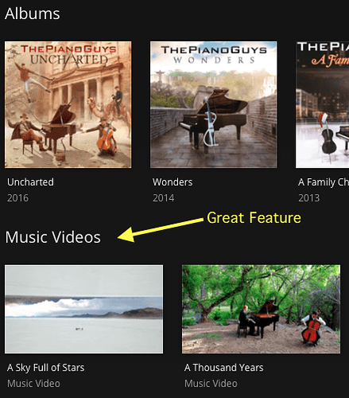Click the 2014 year under Wonders

tap(164, 198)
